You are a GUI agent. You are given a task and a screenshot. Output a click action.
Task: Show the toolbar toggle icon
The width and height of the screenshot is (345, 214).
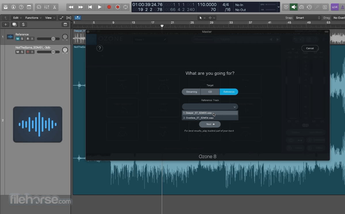(29, 7)
